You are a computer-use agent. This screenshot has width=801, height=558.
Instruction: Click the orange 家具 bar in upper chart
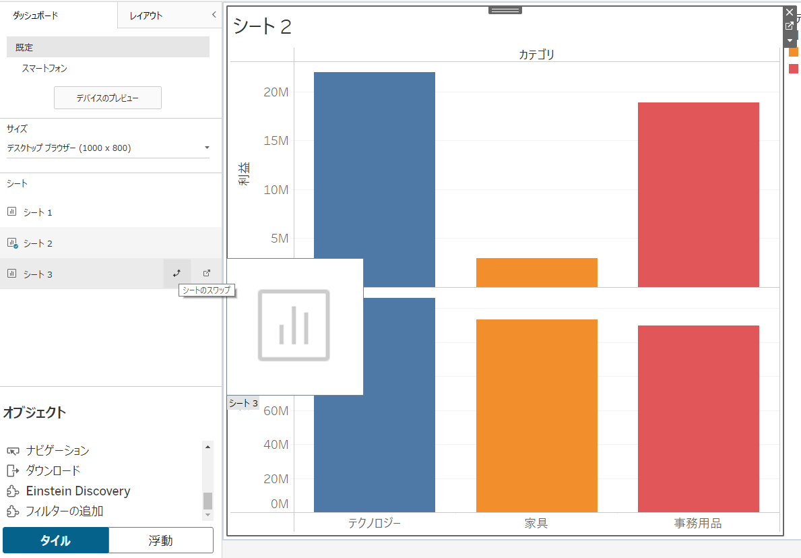pyautogui.click(x=536, y=272)
